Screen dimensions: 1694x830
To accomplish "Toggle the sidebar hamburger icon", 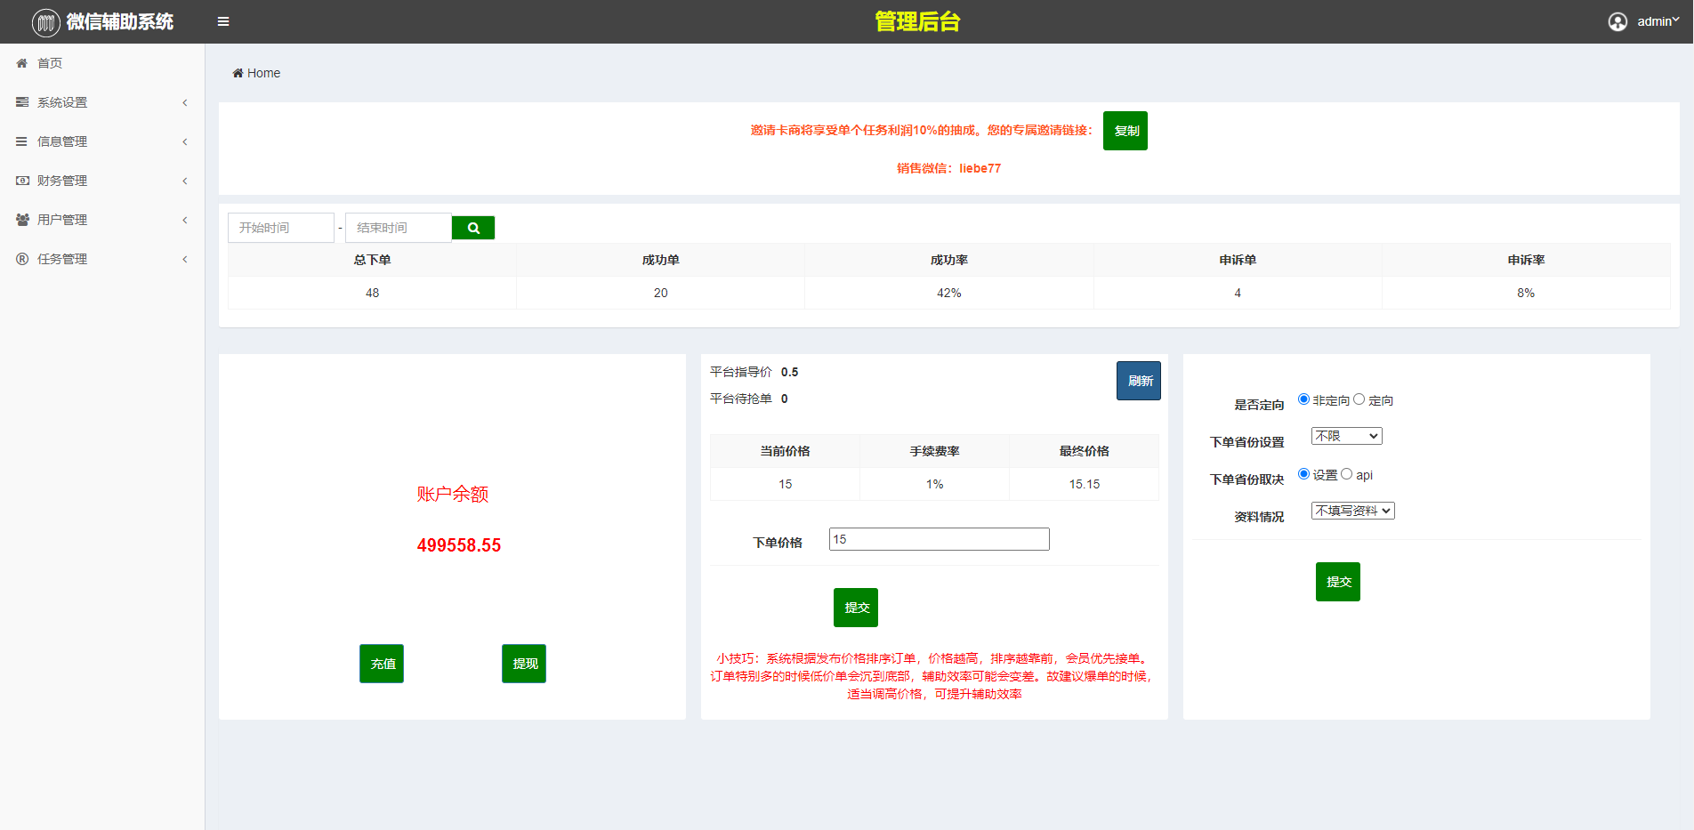I will tap(222, 20).
